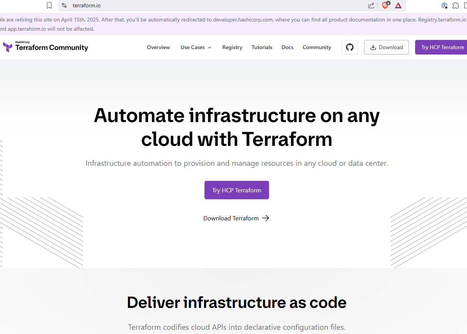
Task: Go to the Registry nav link
Action: click(x=232, y=47)
